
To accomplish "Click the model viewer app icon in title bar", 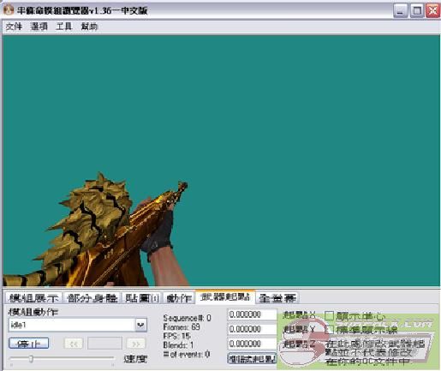I will point(9,10).
